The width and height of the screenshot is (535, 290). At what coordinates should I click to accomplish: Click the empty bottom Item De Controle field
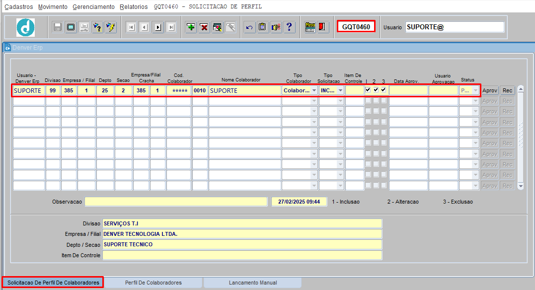tap(242, 255)
